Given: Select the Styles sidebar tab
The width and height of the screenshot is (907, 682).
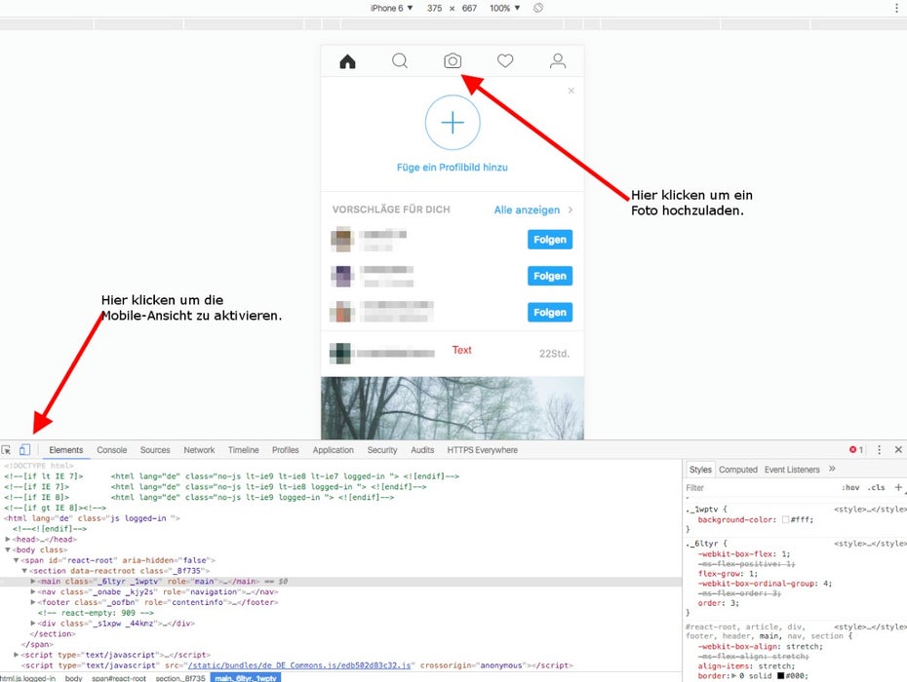Looking at the screenshot, I should (700, 470).
